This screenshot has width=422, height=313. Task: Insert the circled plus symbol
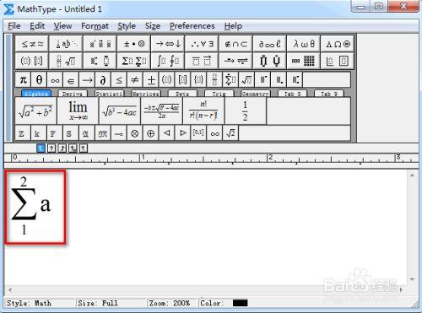(151, 133)
